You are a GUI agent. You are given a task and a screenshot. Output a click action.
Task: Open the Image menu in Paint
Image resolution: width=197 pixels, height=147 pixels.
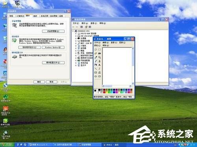[x=123, y=43]
